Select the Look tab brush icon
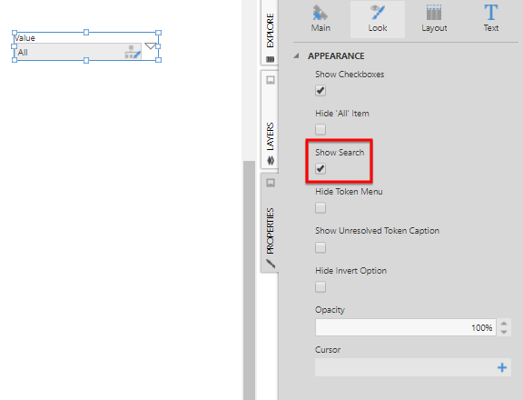This screenshot has height=400, width=523. click(378, 13)
